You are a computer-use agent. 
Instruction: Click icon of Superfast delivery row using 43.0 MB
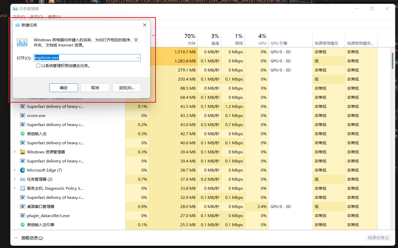(x=23, y=125)
